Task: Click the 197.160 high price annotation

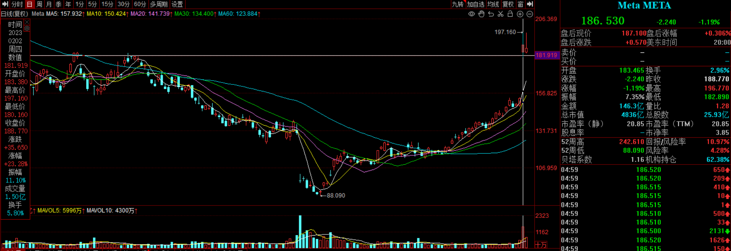Action: click(x=505, y=32)
